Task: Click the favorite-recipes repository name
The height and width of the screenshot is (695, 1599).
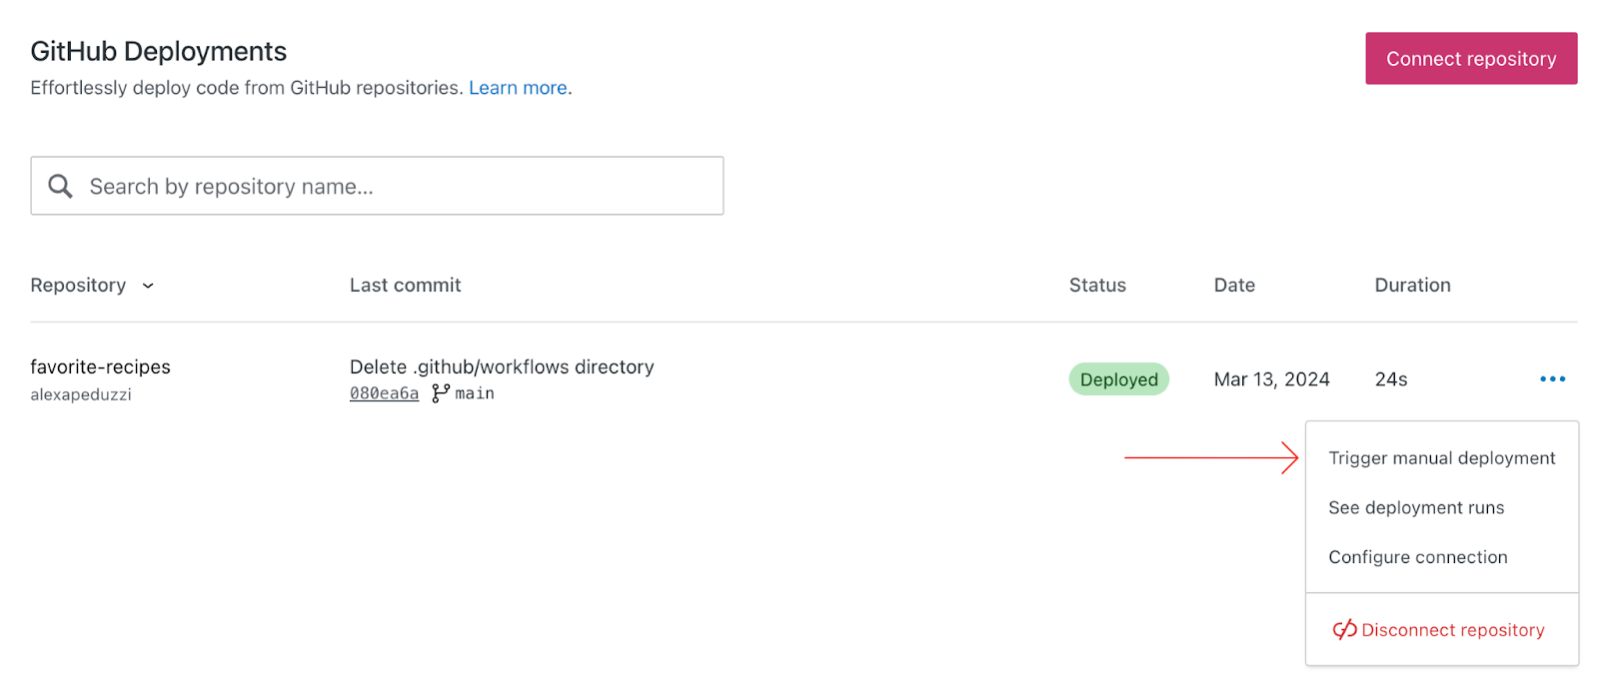Action: pos(100,366)
